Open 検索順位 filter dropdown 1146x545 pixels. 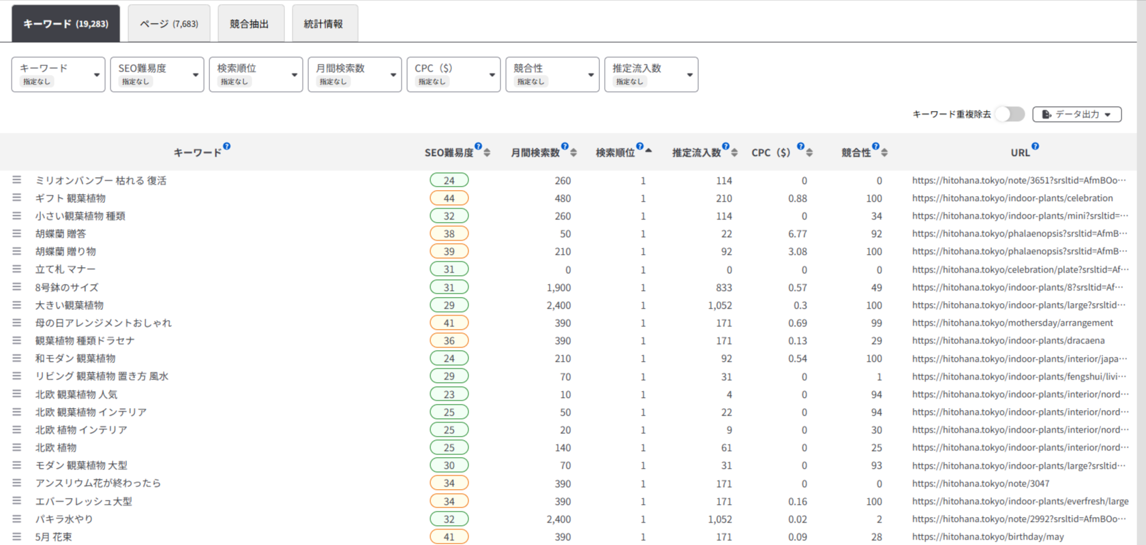(256, 74)
